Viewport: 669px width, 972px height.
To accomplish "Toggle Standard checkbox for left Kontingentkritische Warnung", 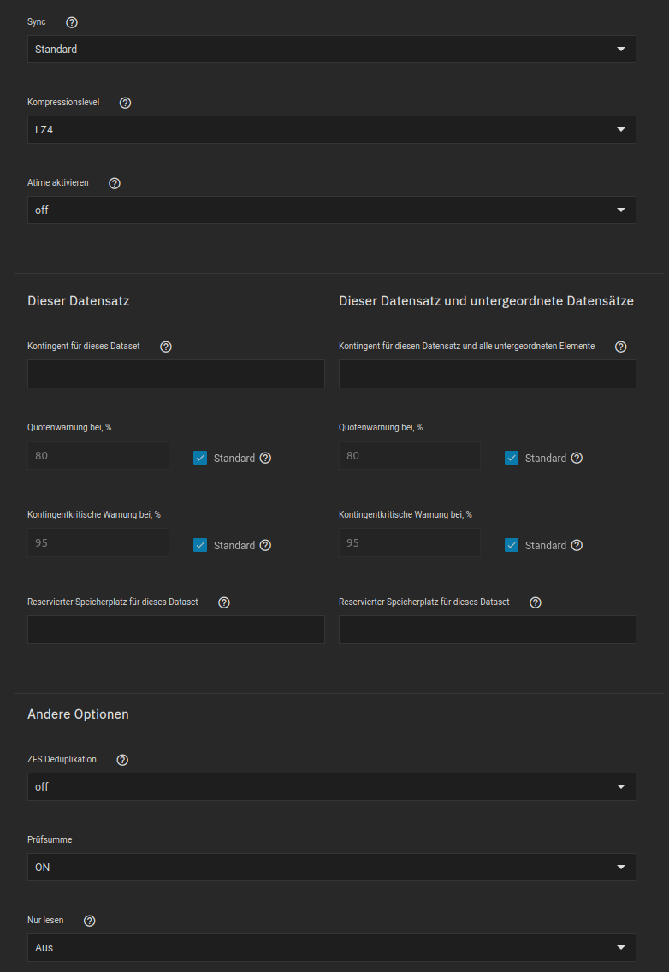I will pyautogui.click(x=200, y=545).
